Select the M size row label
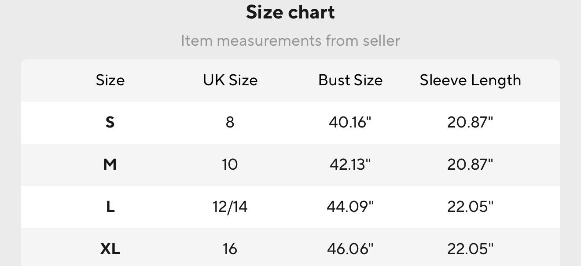The image size is (581, 266). coord(110,164)
